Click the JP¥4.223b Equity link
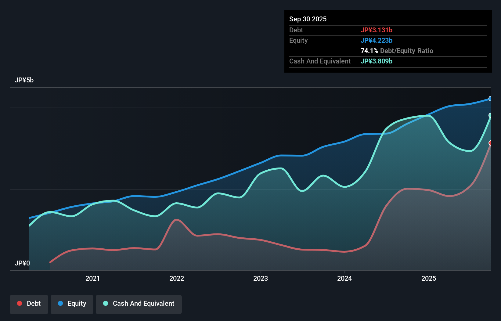Image resolution: width=501 pixels, height=321 pixels. [x=377, y=40]
